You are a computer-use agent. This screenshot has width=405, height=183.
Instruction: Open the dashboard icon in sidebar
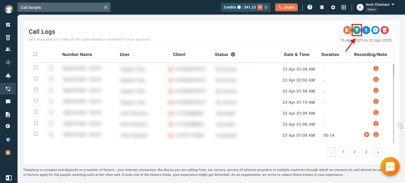tap(8, 25)
